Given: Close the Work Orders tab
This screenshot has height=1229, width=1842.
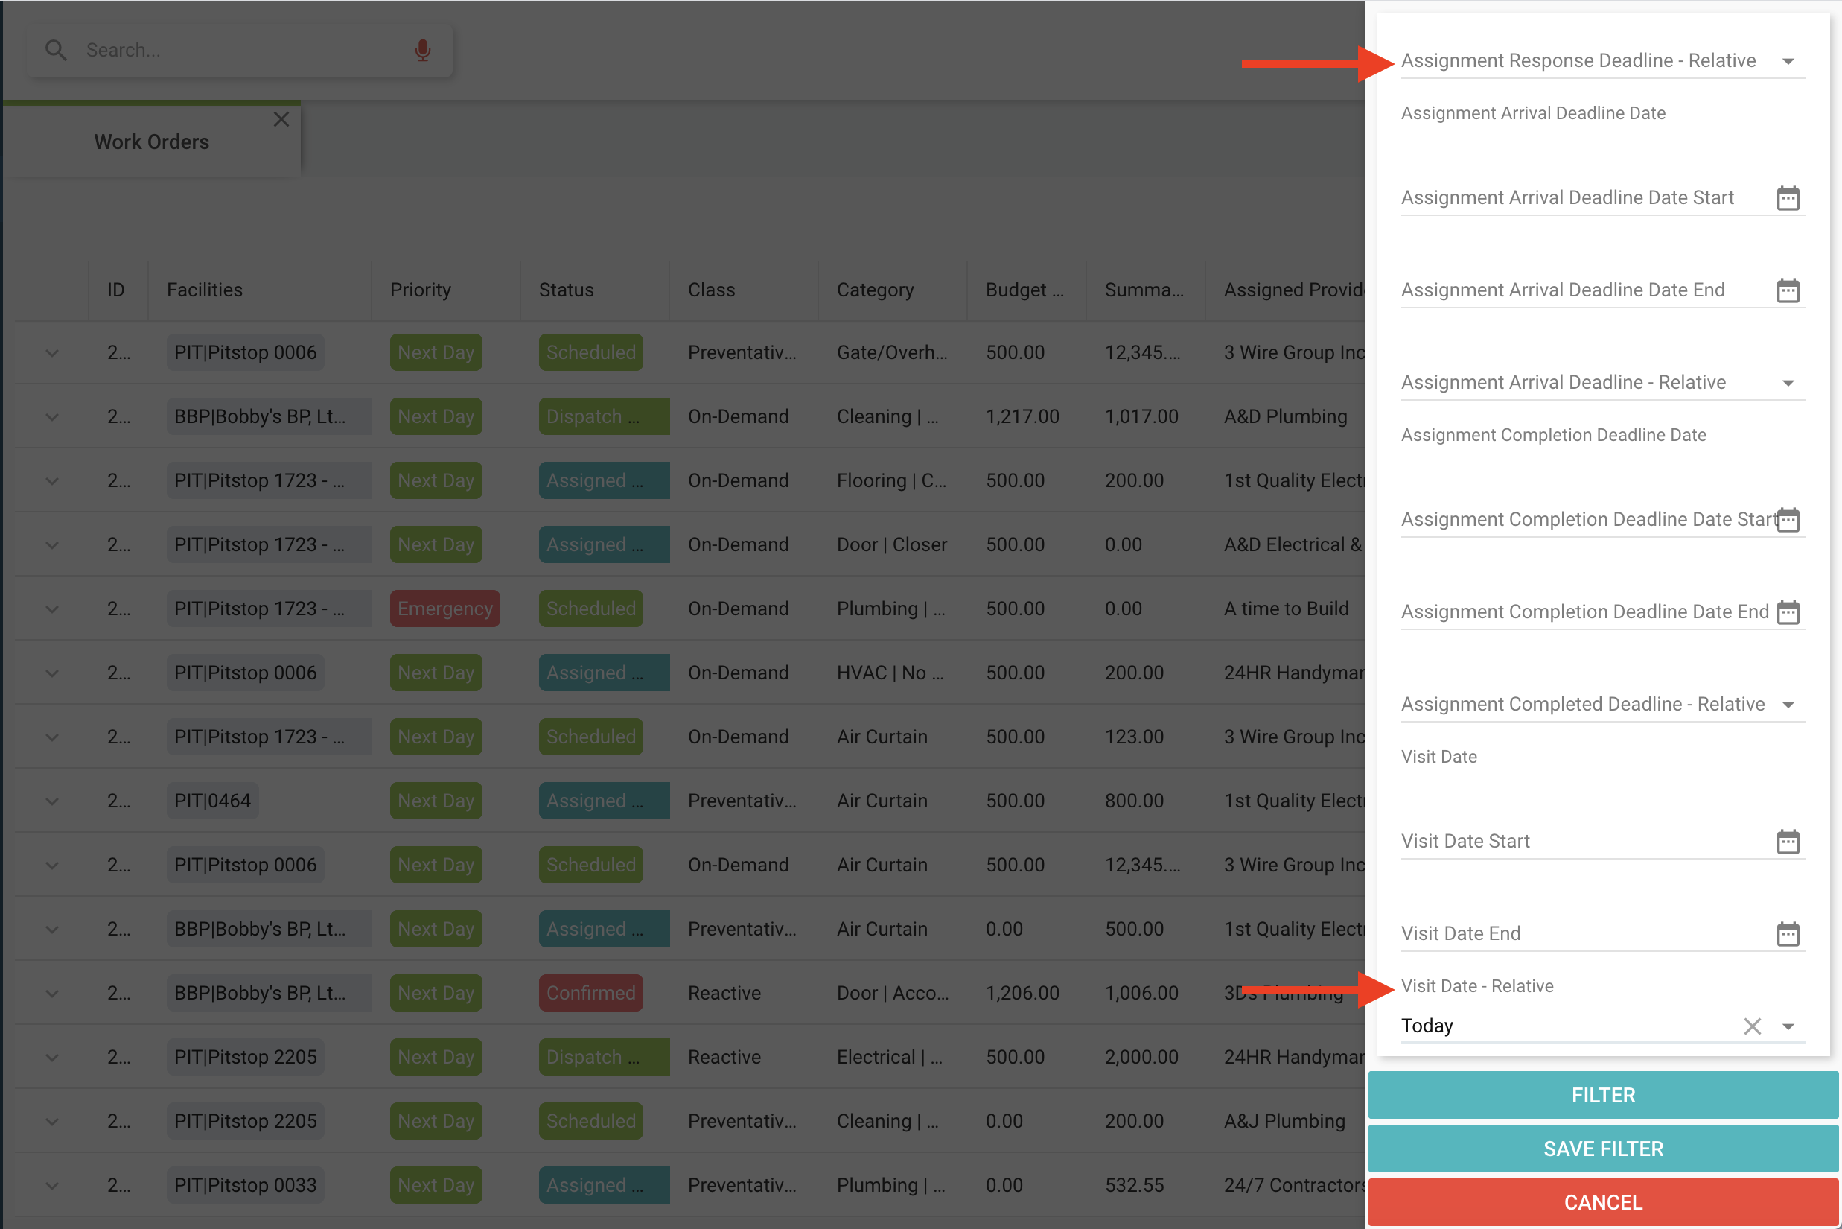Looking at the screenshot, I should tap(281, 119).
